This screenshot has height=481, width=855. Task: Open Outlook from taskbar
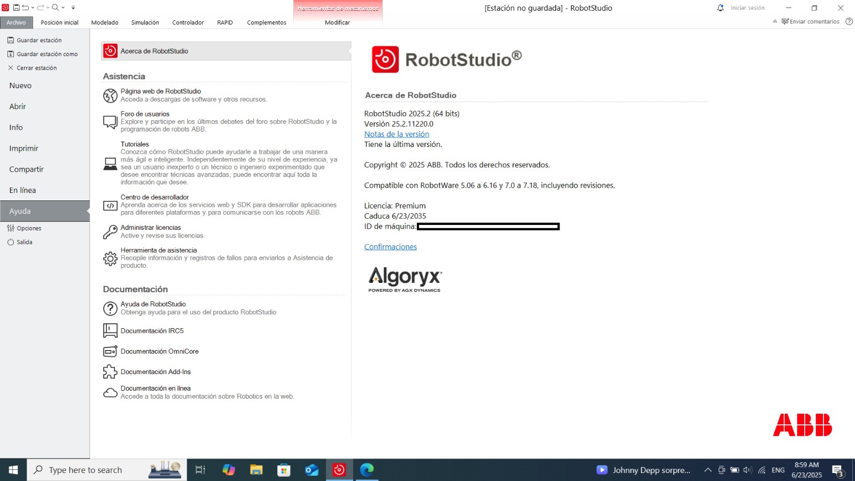pyautogui.click(x=312, y=470)
